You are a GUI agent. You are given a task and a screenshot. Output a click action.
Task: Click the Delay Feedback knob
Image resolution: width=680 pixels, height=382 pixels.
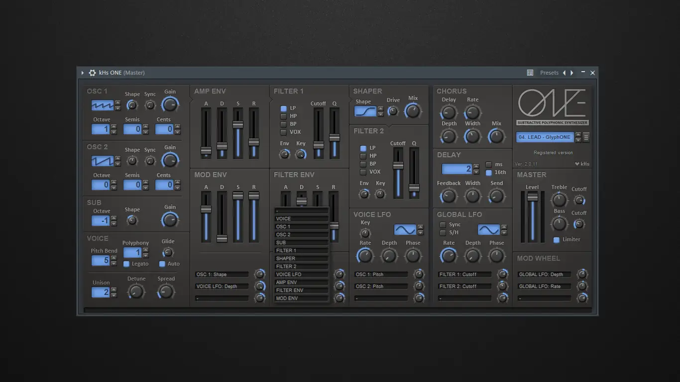tap(449, 196)
